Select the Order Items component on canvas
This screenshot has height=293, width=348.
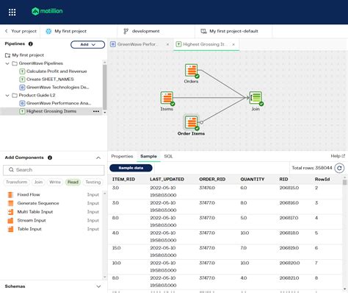[192, 123]
